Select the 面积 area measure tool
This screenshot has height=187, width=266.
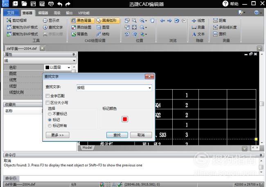pyautogui.click(x=219, y=34)
